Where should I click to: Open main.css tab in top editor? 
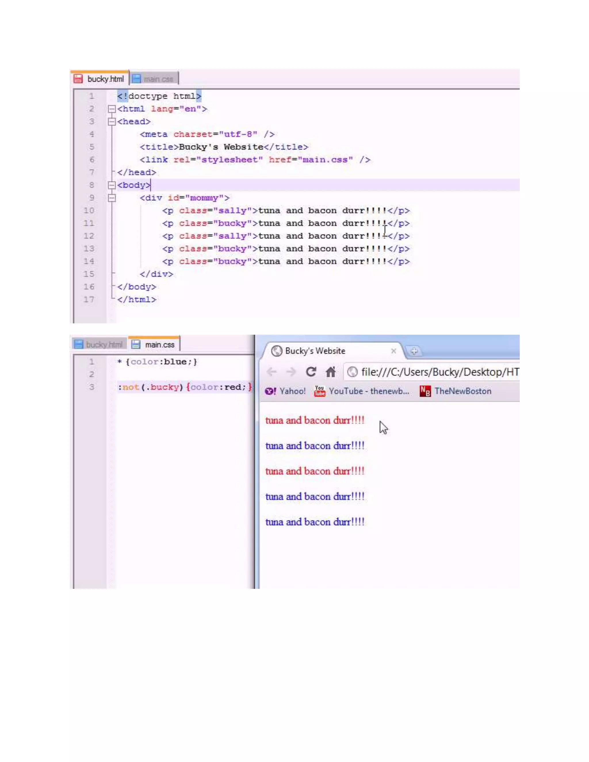(154, 79)
